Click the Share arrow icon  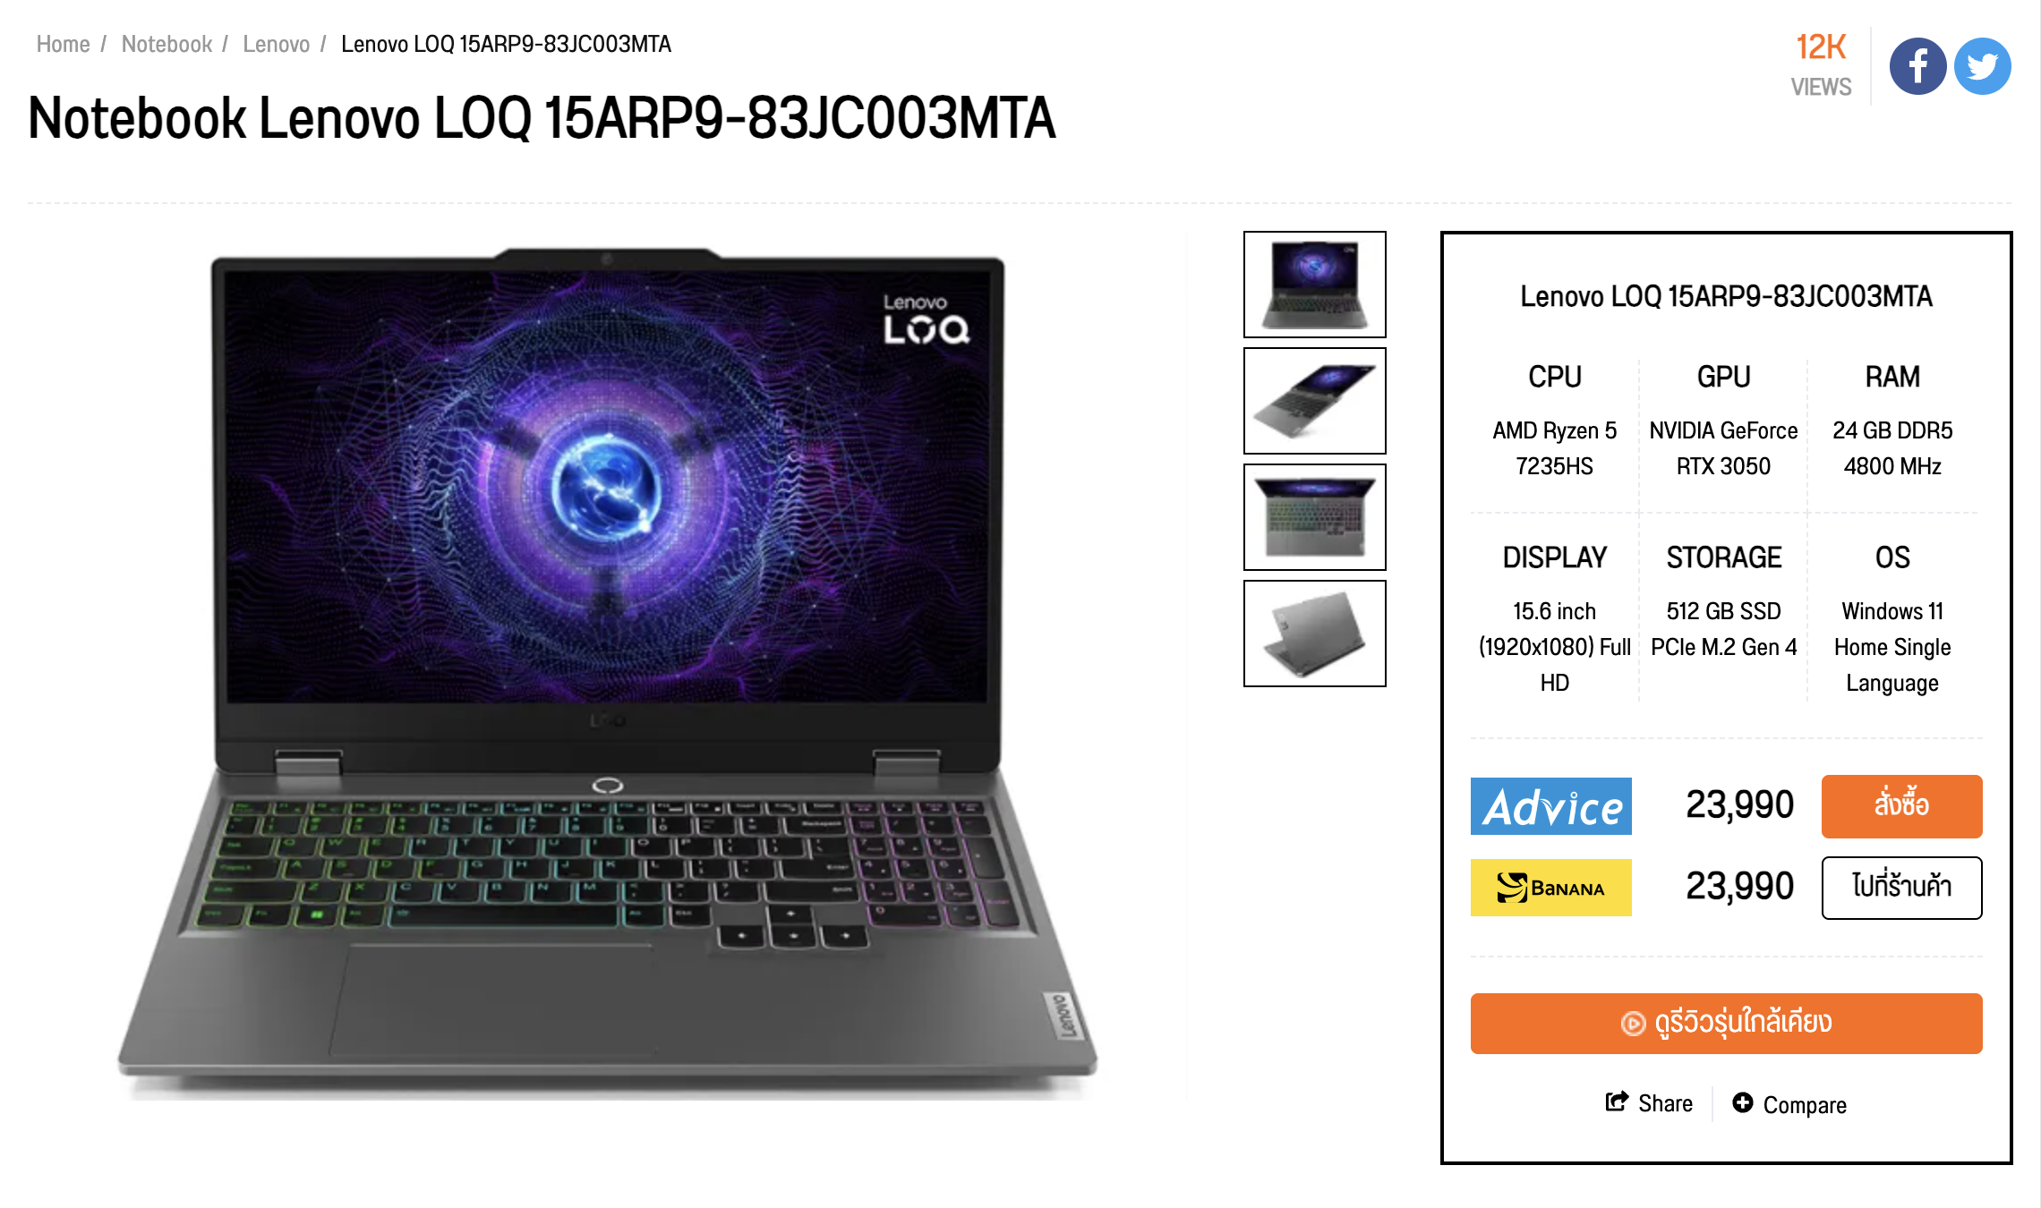point(1617,1102)
